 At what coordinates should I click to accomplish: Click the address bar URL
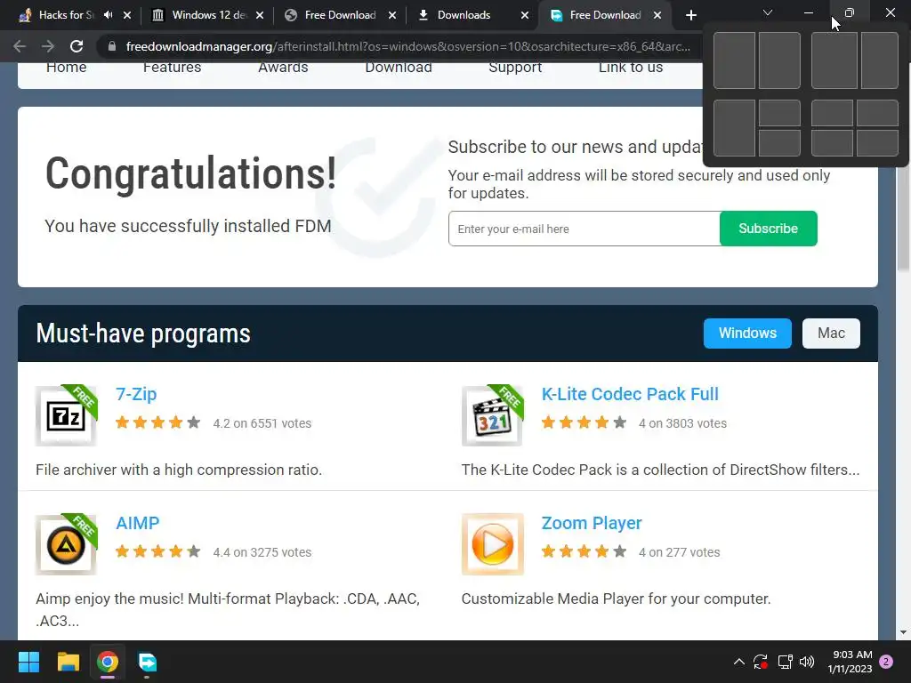point(407,46)
